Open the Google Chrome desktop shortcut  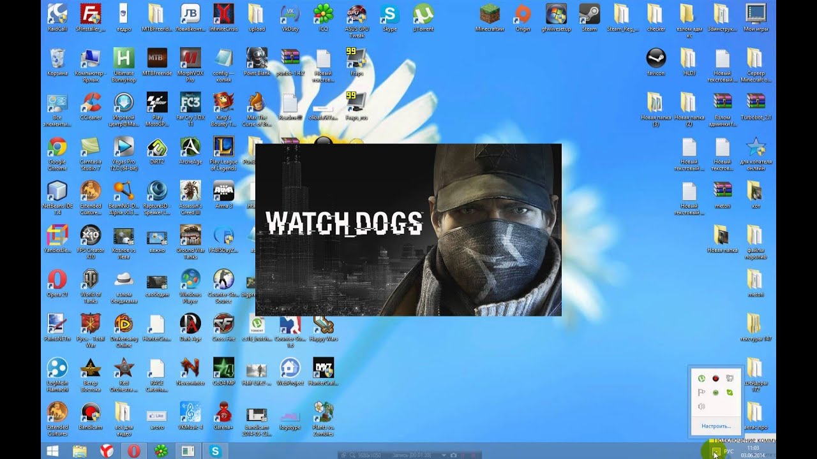(x=57, y=153)
